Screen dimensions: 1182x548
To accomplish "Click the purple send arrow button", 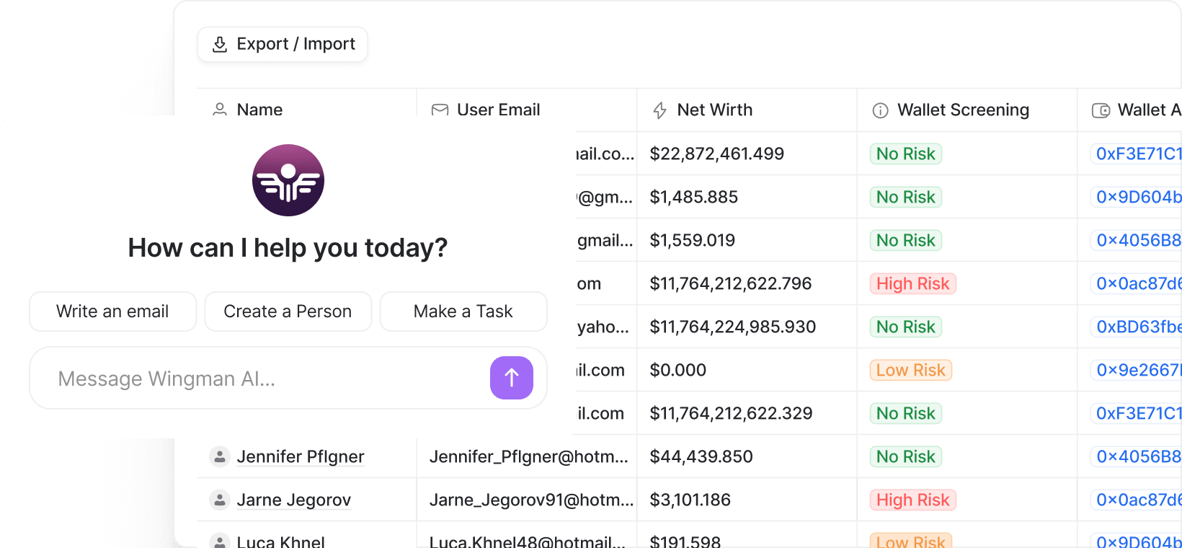I will [511, 378].
